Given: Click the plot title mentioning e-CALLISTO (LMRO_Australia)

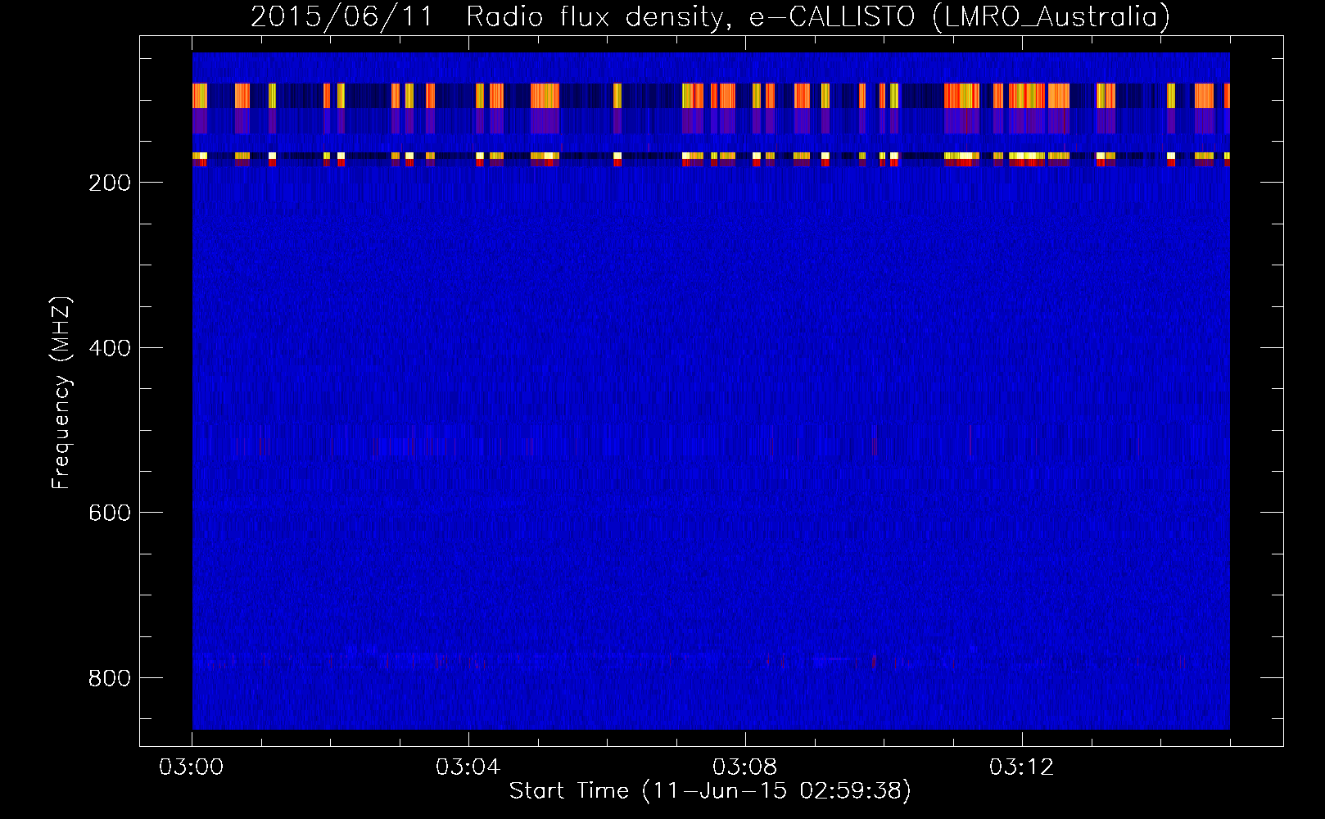Looking at the screenshot, I should [x=710, y=16].
